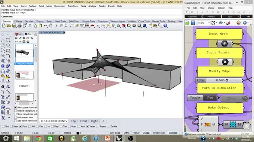Click the New file icon in Rhino toolbar

[4, 26]
